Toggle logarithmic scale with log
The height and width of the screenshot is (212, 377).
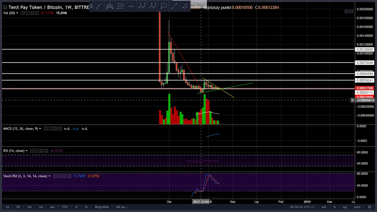[345, 207]
